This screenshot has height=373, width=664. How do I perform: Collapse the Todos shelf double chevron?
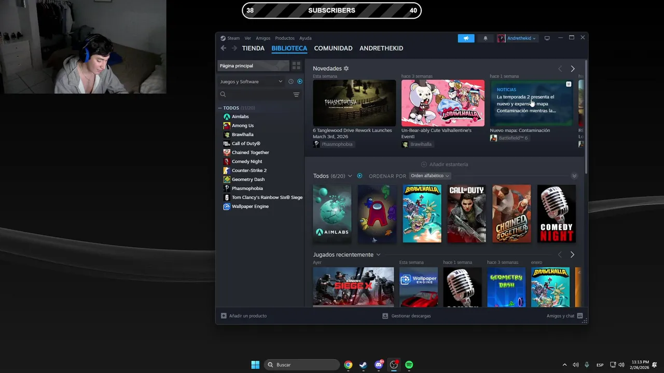tap(574, 176)
